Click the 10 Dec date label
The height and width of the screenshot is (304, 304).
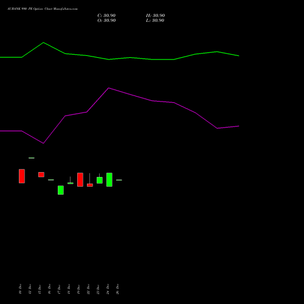tap(20, 289)
